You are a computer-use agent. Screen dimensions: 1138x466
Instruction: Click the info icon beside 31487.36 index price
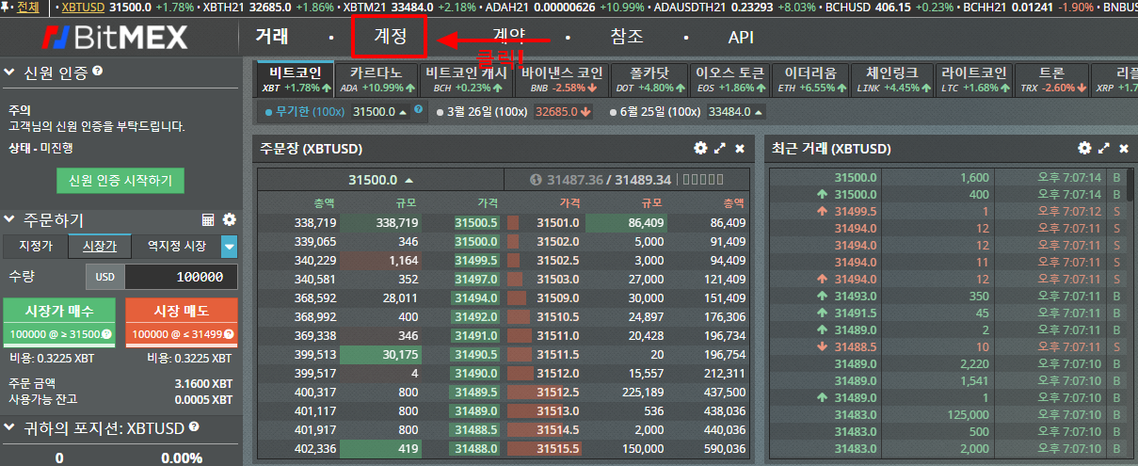537,180
